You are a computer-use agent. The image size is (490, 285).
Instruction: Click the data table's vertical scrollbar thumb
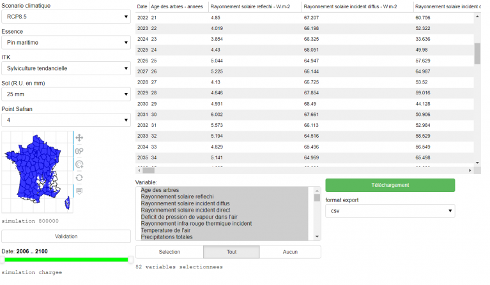(477, 54)
